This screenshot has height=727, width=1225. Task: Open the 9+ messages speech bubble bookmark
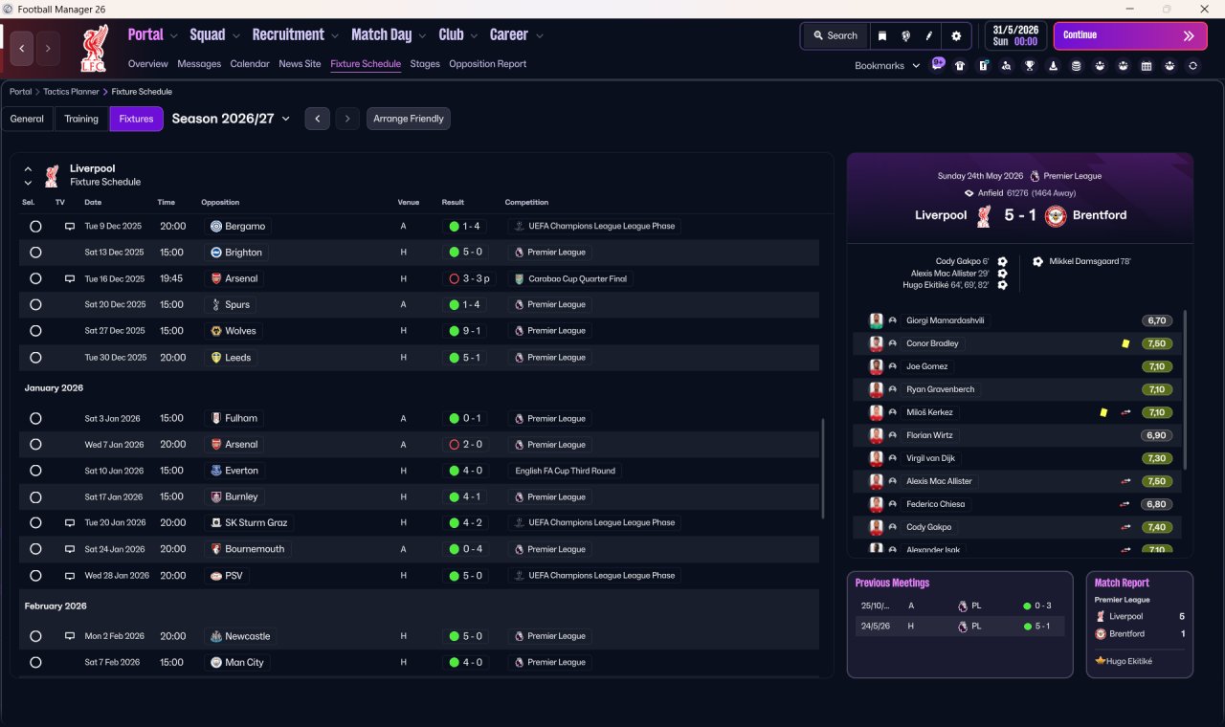tap(938, 65)
